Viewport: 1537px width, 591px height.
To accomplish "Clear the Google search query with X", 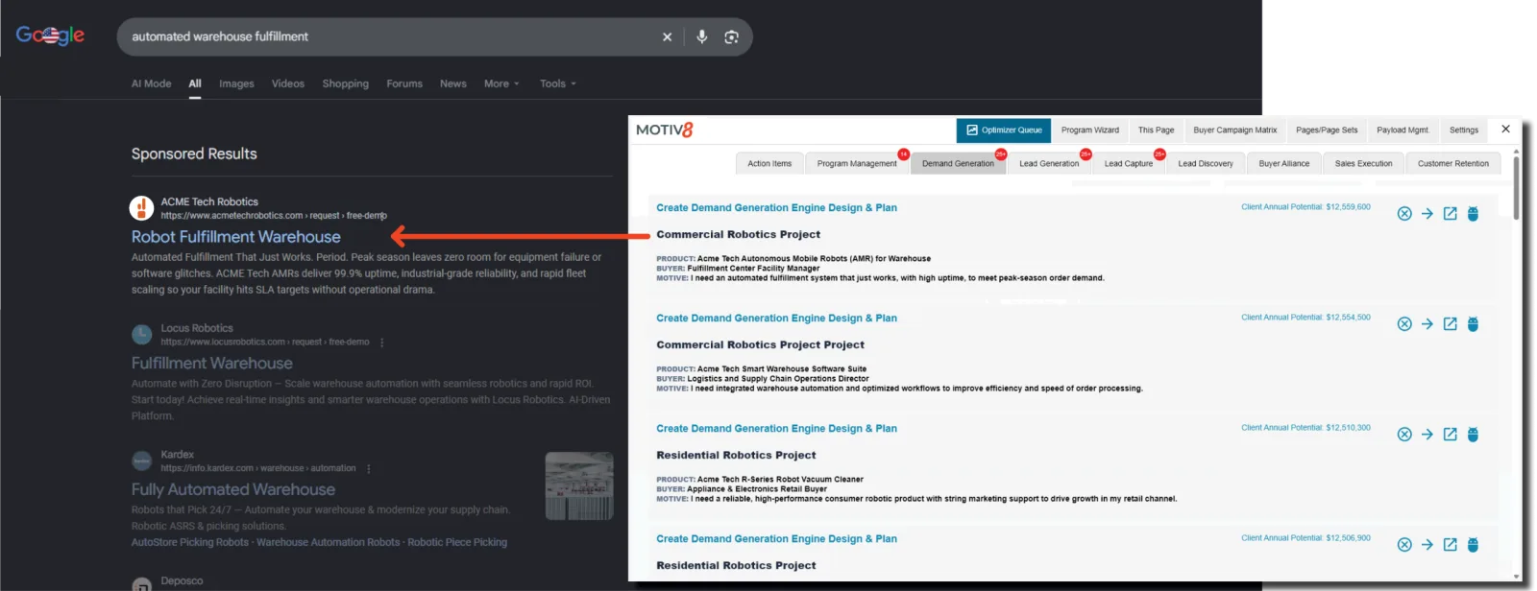I will [667, 36].
